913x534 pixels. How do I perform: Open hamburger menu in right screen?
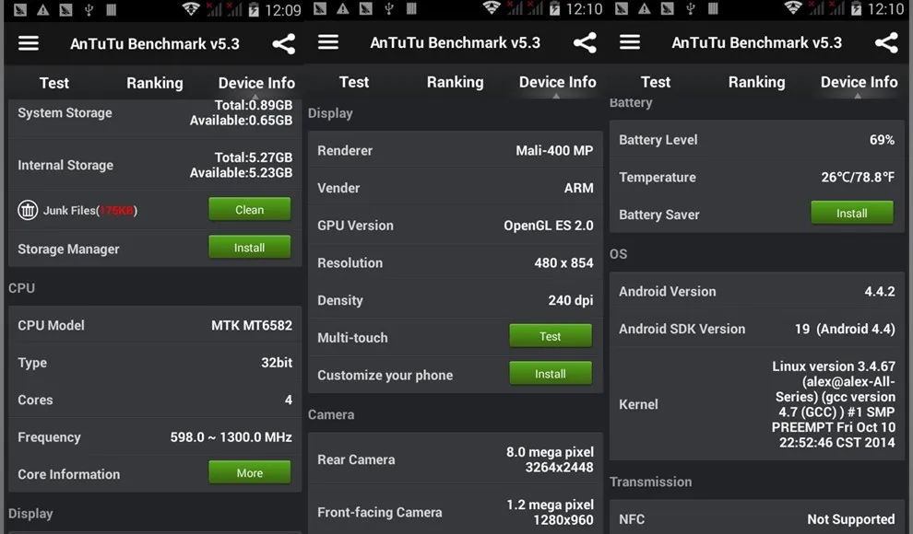(x=630, y=42)
